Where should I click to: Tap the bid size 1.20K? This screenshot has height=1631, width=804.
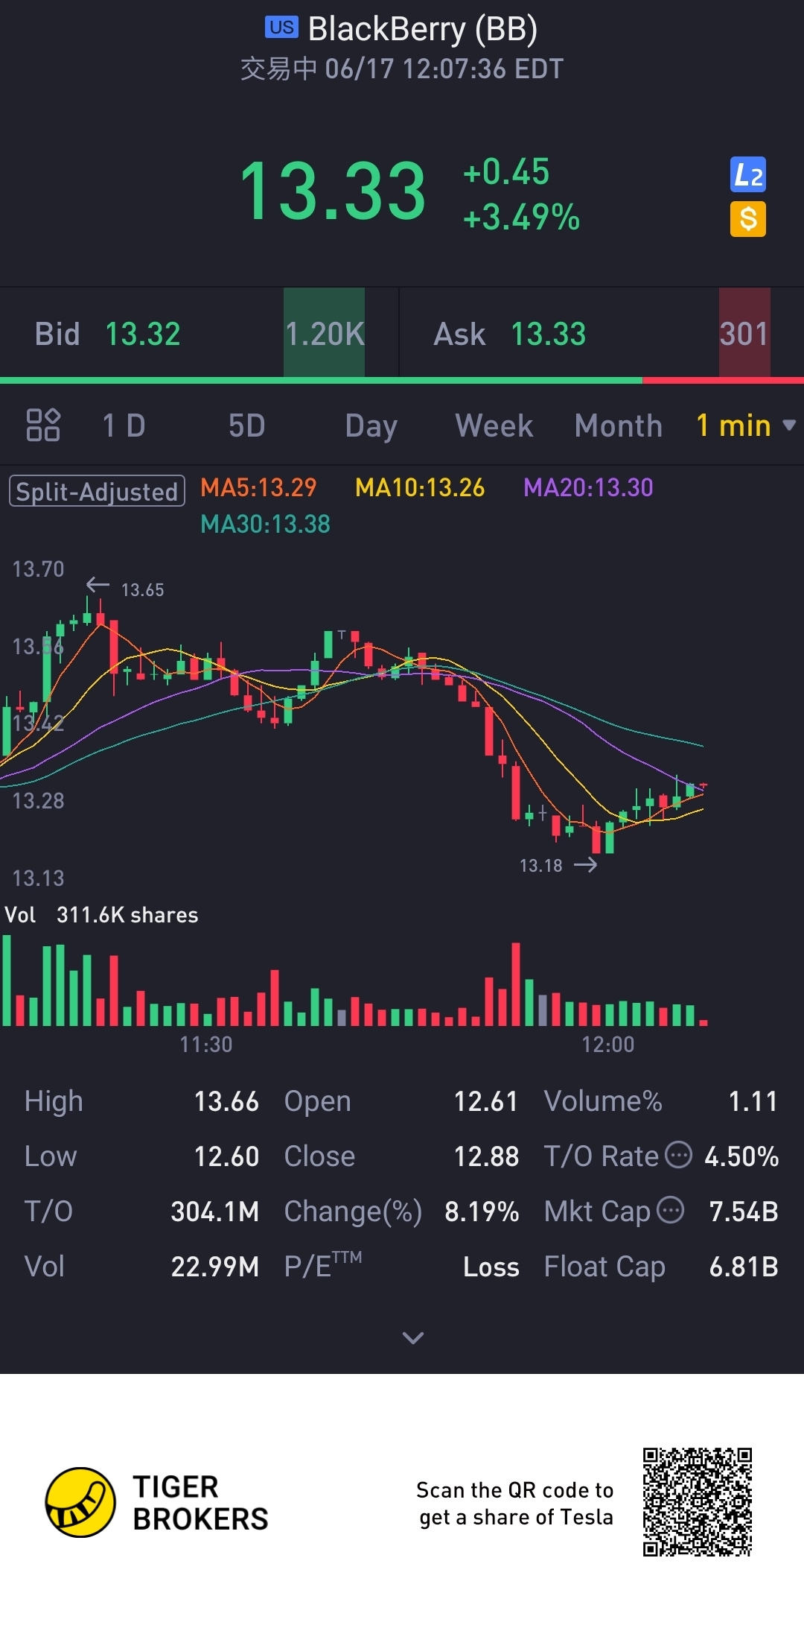325,334
